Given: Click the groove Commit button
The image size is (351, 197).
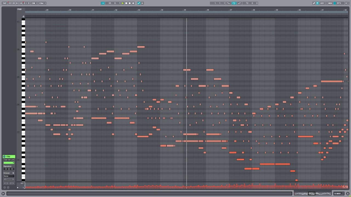Looking at the screenshot, I should pos(9,179).
